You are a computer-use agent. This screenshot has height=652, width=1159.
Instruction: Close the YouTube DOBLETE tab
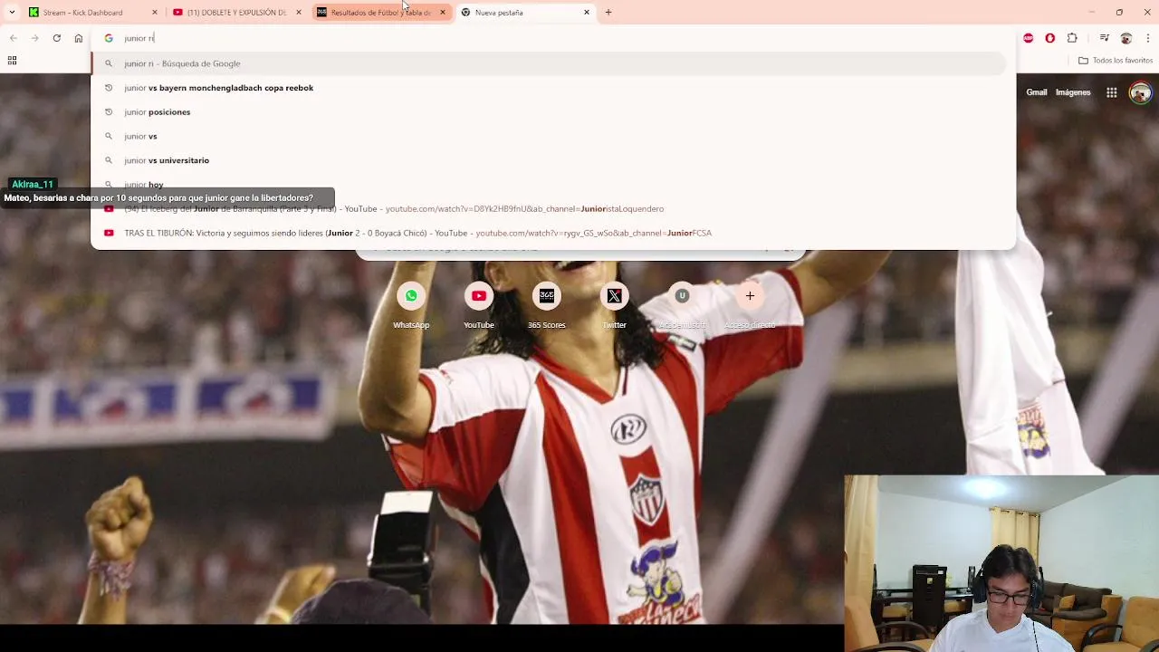(x=299, y=13)
